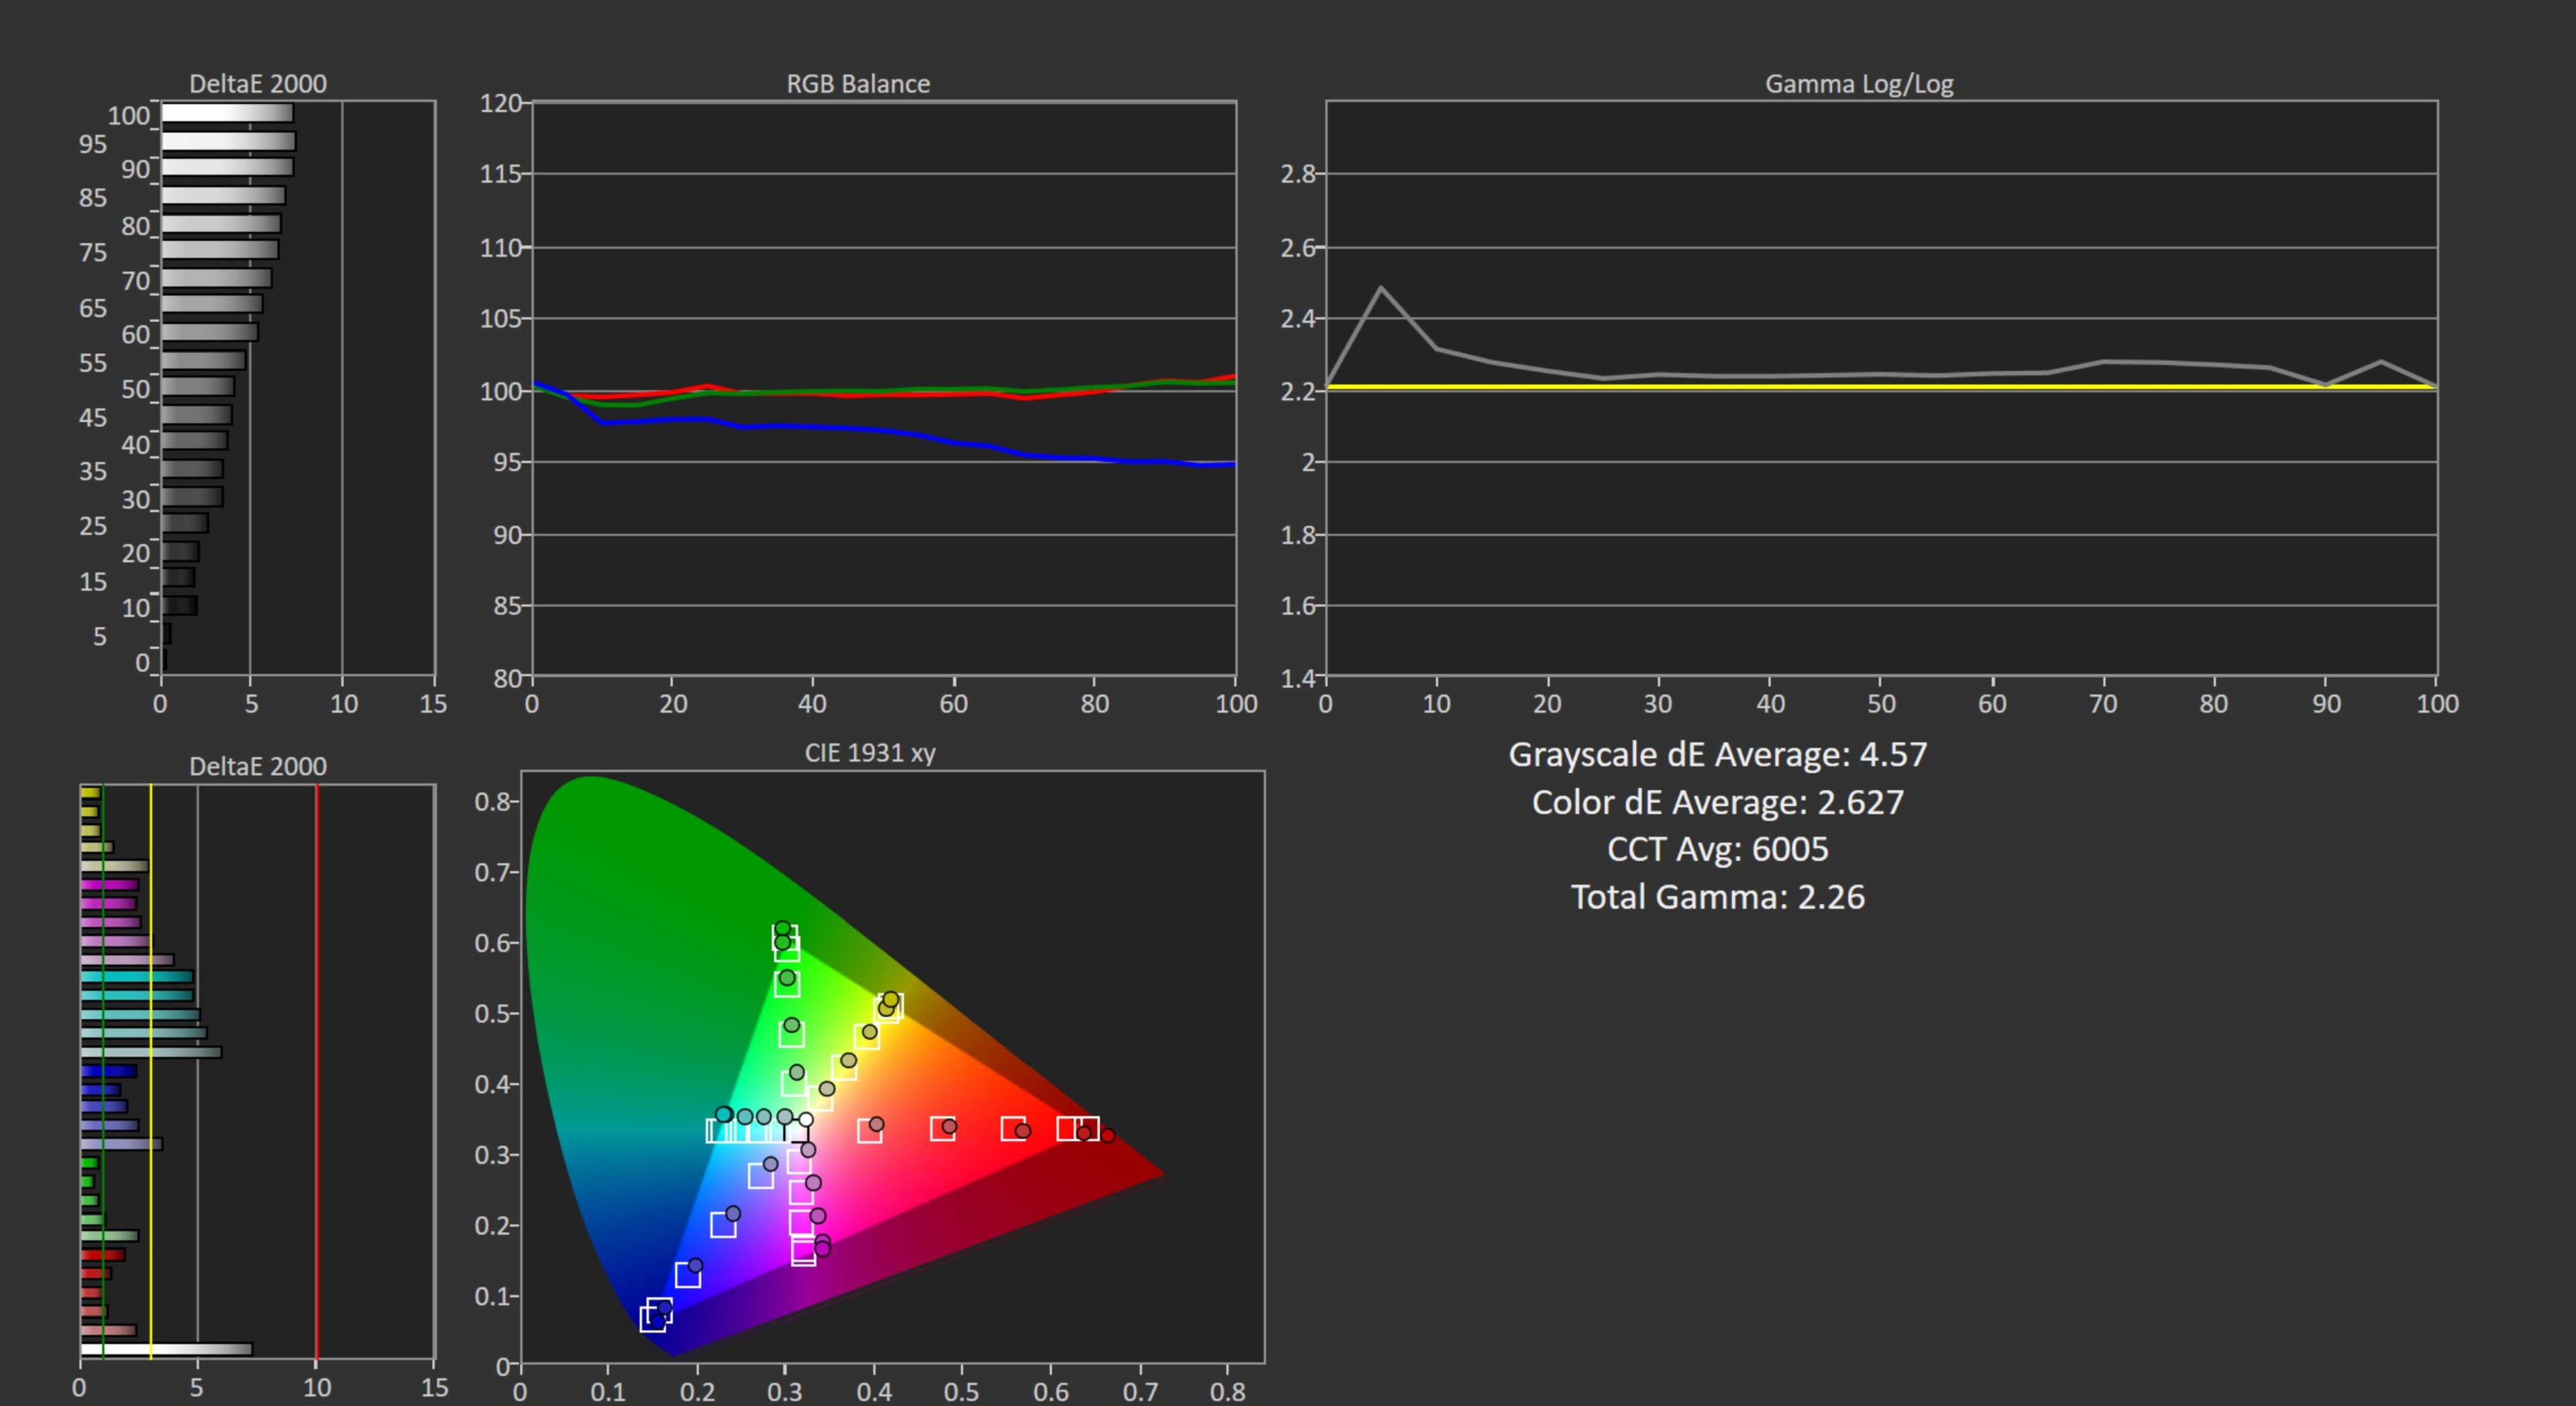Click the Total Gamma 2.26 text
This screenshot has width=2576, height=1406.
(1717, 897)
